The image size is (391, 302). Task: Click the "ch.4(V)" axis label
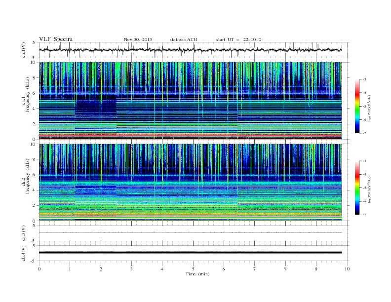point(24,253)
